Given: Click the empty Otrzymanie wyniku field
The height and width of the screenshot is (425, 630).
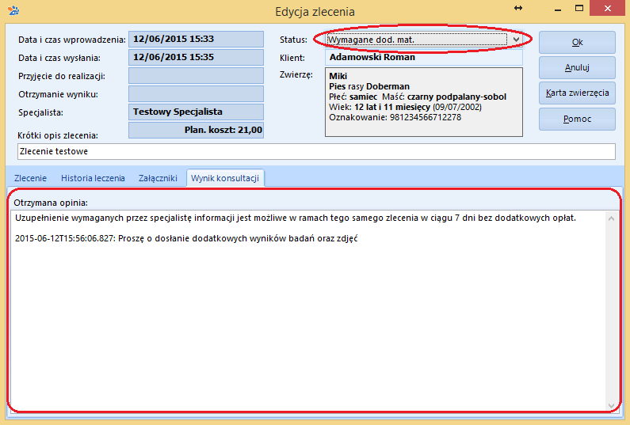Looking at the screenshot, I should pyautogui.click(x=196, y=93).
